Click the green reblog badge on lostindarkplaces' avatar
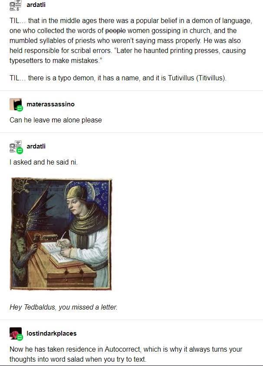 tap(20, 337)
